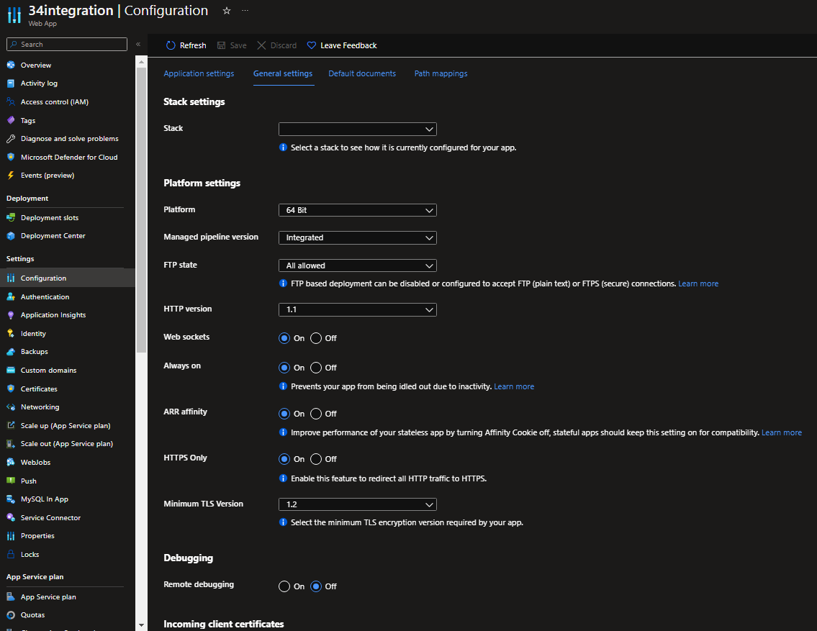This screenshot has width=817, height=631.
Task: Disable ARR affinity with Off radio
Action: [x=316, y=414]
